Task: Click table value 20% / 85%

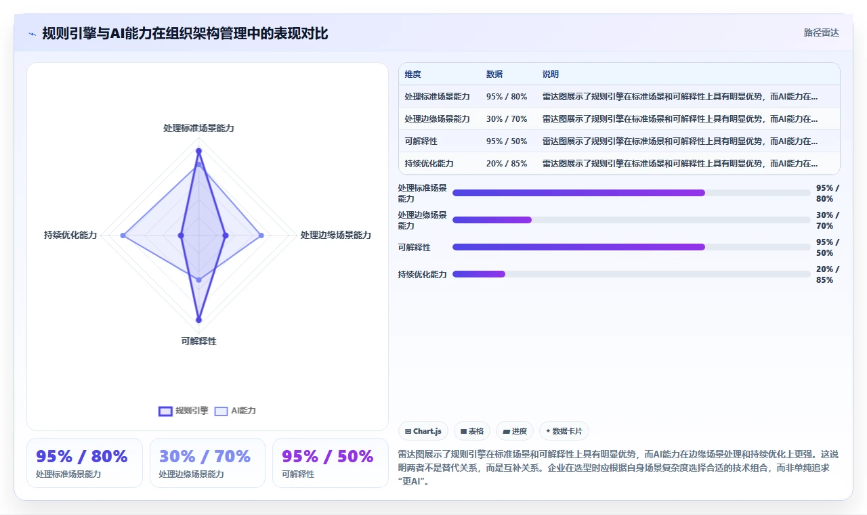Action: coord(507,164)
